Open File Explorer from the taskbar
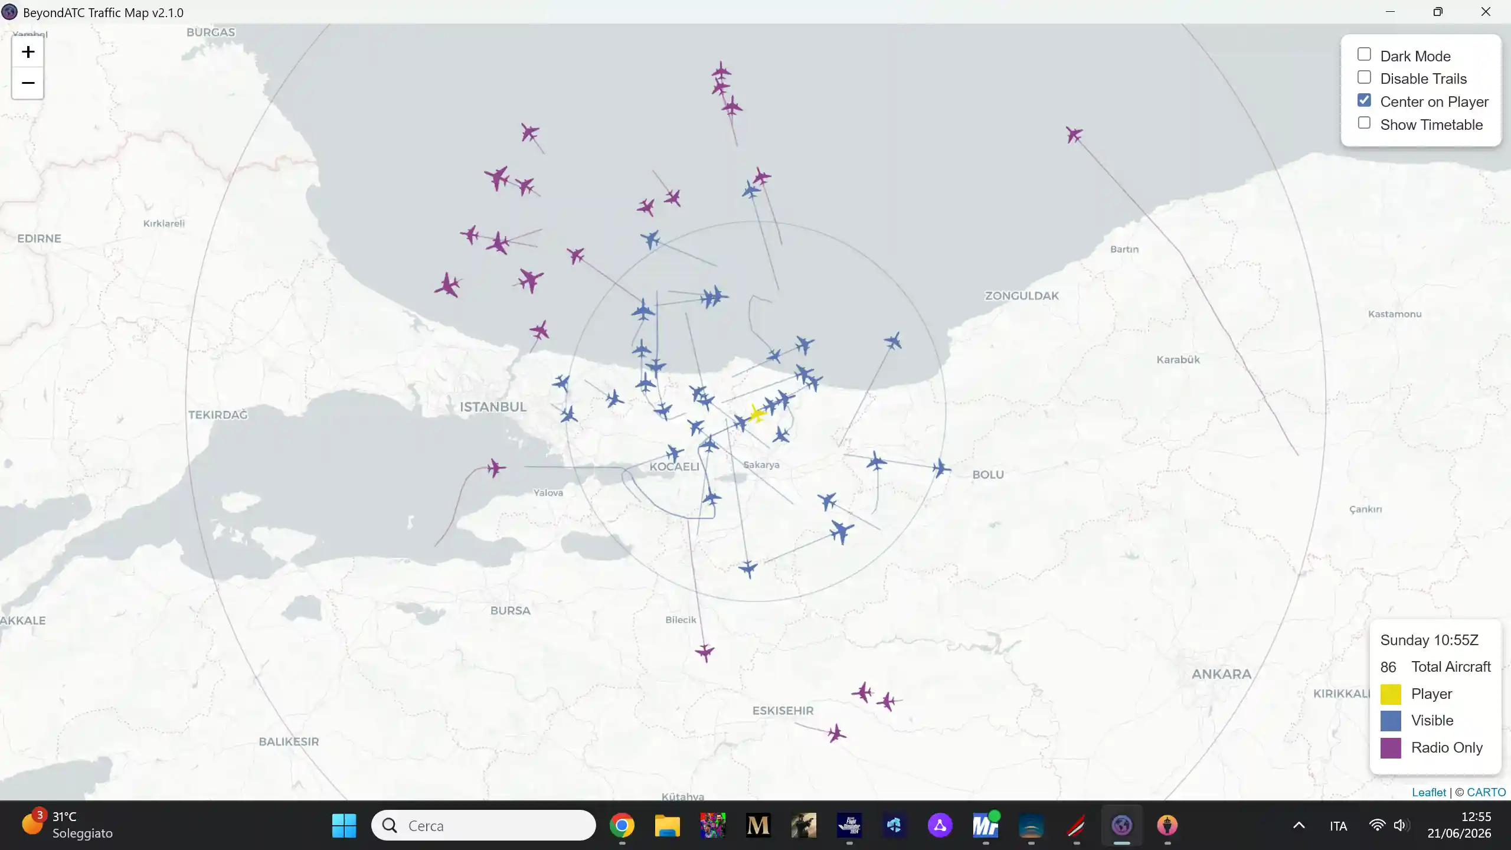The image size is (1511, 850). [x=667, y=825]
